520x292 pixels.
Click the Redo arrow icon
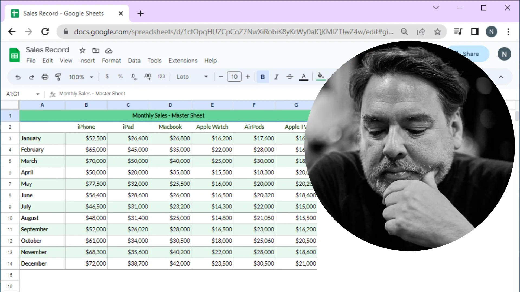(31, 77)
